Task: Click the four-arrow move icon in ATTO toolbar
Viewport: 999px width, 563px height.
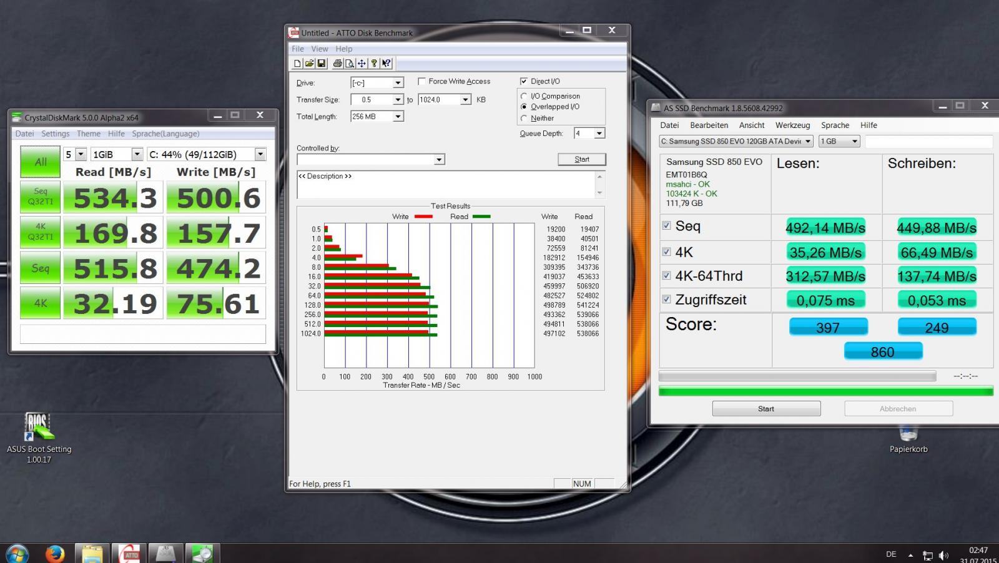Action: [362, 64]
